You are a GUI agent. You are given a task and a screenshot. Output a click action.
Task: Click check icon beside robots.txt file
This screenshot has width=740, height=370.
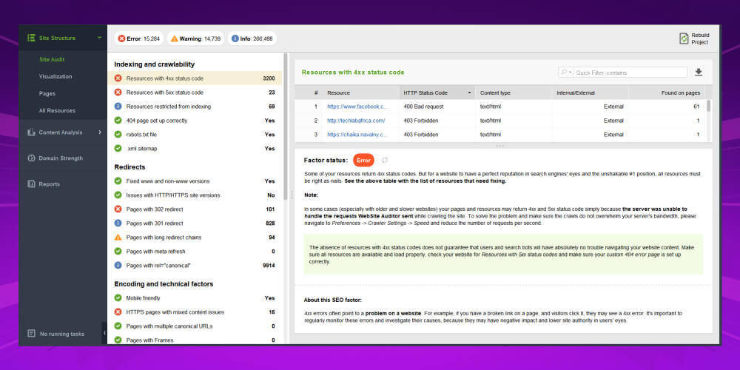[118, 135]
